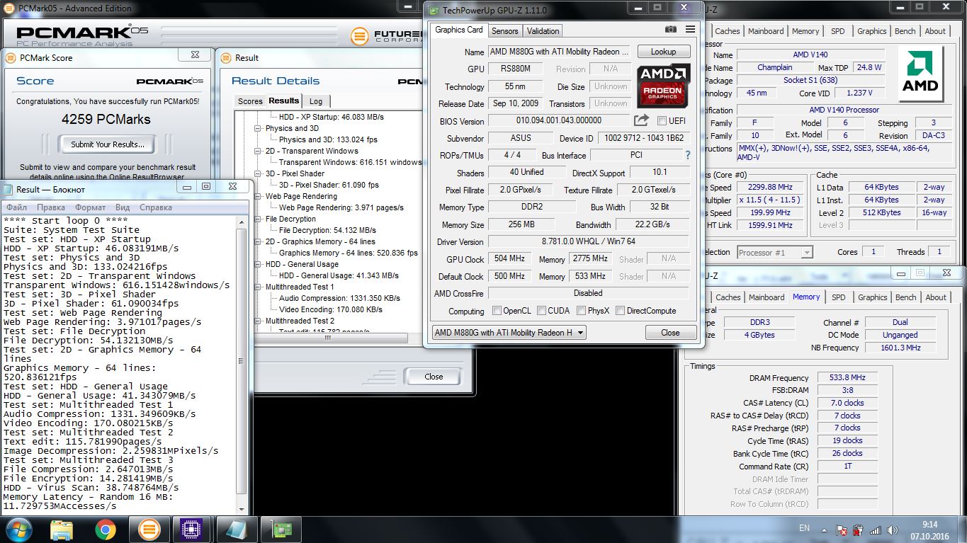The width and height of the screenshot is (967, 543).
Task: Open volume speaker icon in the tray
Action: coord(893,530)
